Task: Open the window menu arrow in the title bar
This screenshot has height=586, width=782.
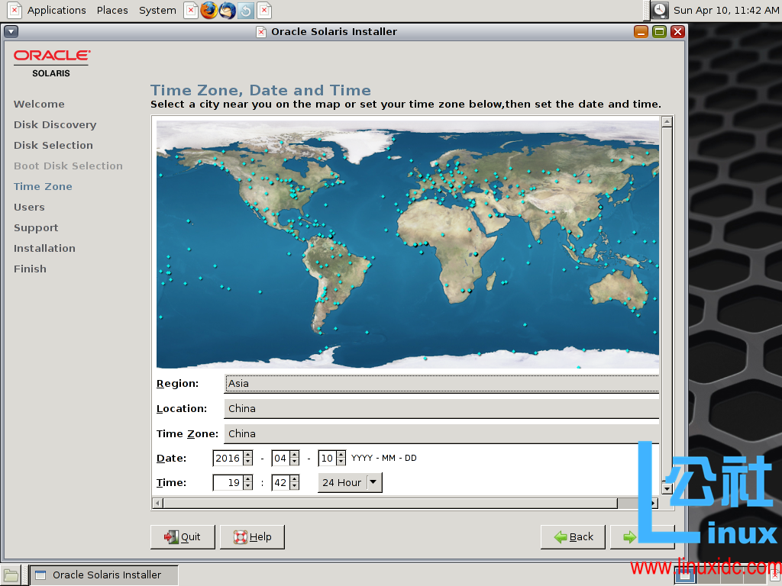Action: click(11, 32)
